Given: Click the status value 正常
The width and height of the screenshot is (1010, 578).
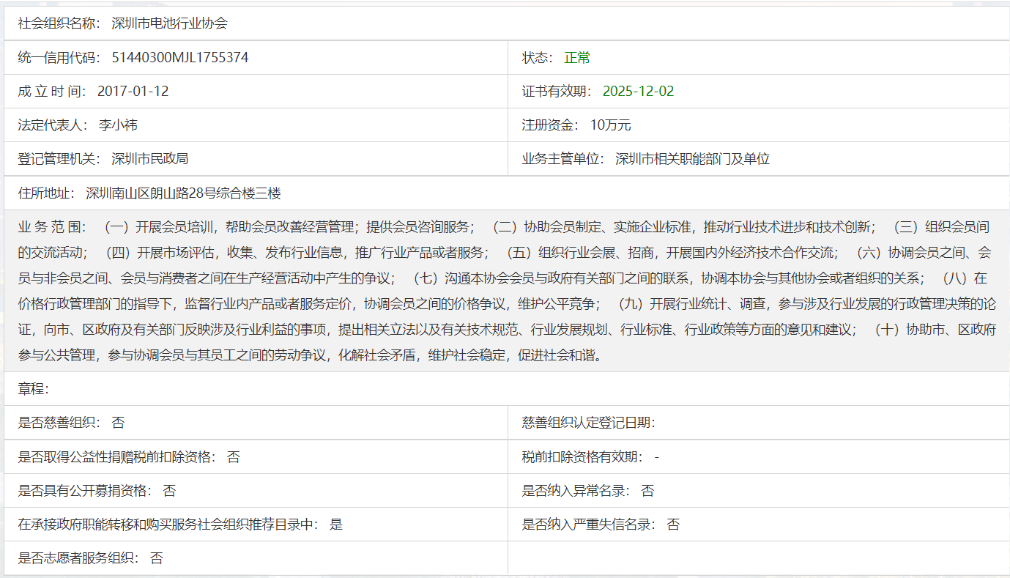Looking at the screenshot, I should pos(577,57).
